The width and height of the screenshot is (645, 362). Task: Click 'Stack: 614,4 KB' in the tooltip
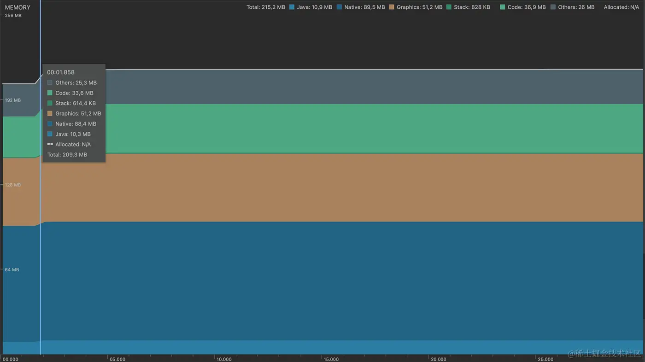coord(76,103)
